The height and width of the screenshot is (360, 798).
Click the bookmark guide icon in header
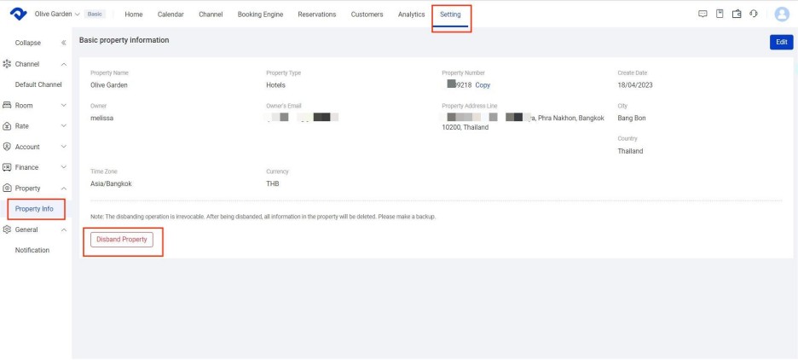(x=720, y=15)
